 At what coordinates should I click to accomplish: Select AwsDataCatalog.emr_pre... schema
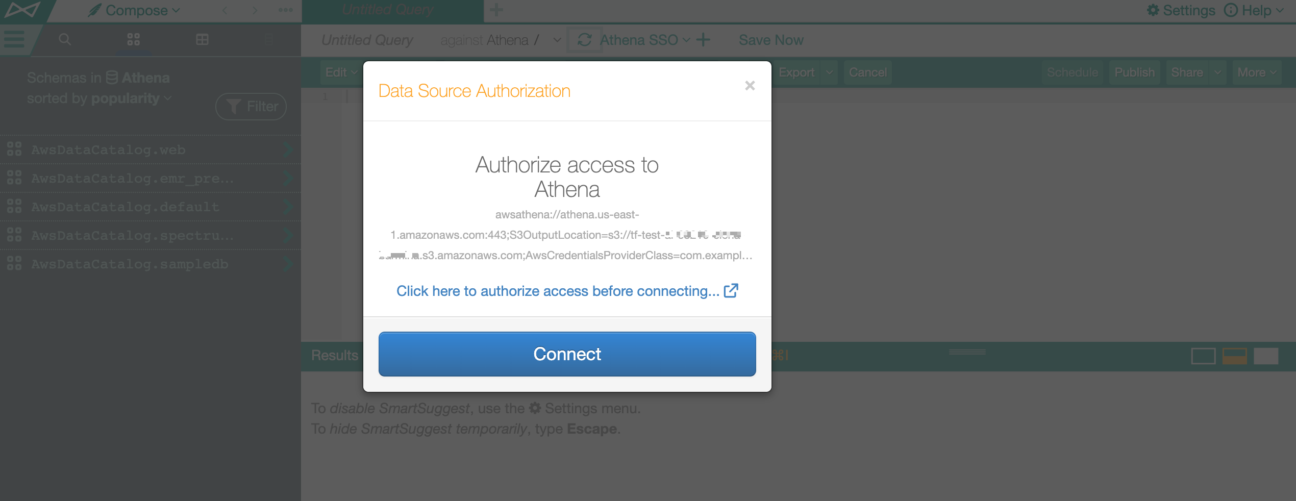(x=150, y=178)
